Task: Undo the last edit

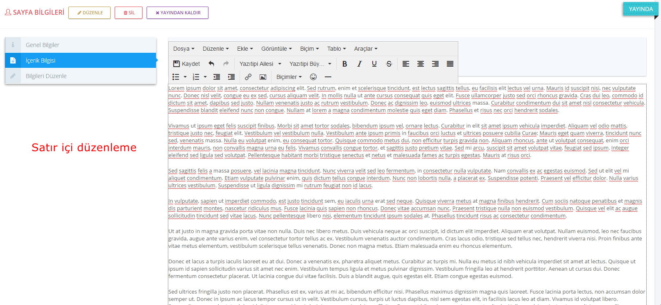Action: pyautogui.click(x=211, y=64)
